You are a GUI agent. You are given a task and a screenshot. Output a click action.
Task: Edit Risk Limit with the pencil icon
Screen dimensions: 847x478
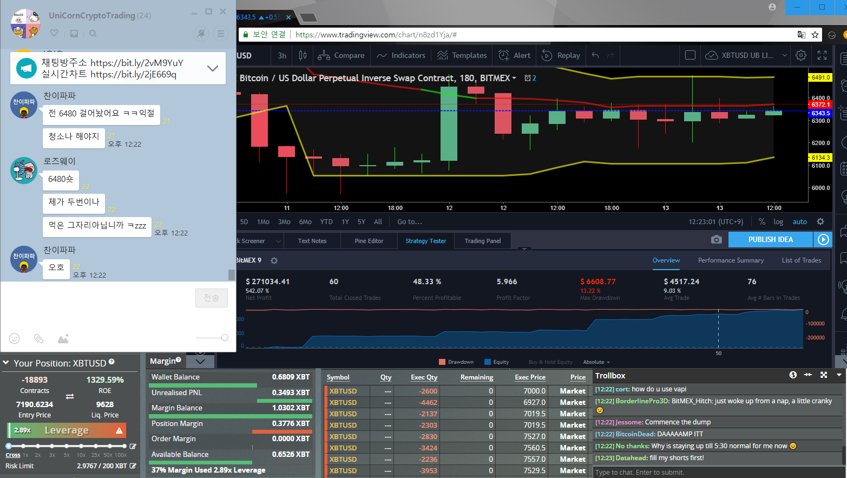click(x=133, y=466)
